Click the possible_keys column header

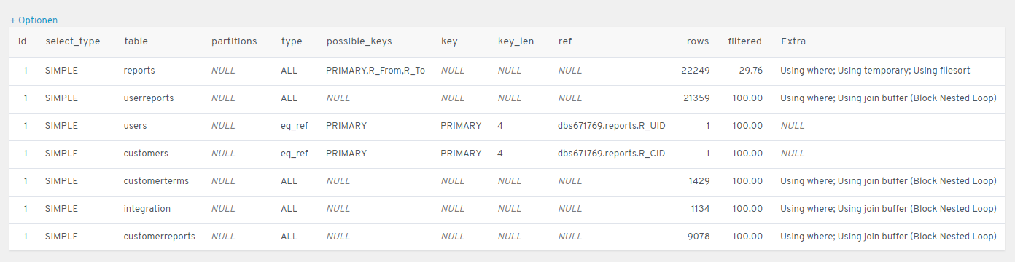[359, 41]
